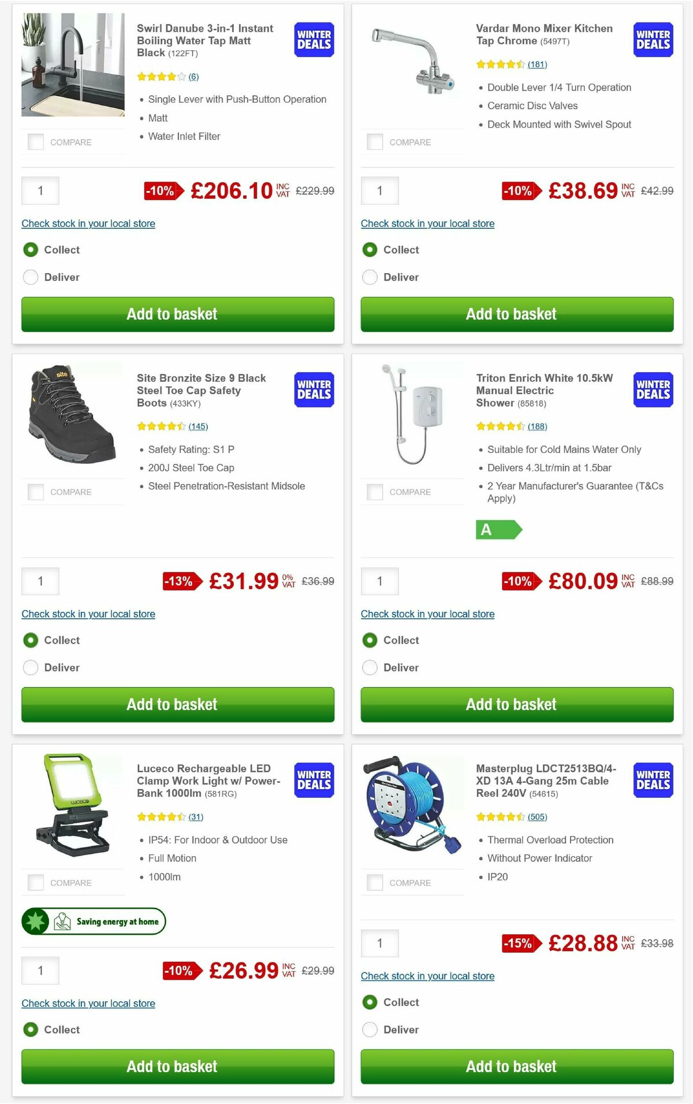Select Deliver for the Triton shower
The height and width of the screenshot is (1104, 693).
[370, 667]
